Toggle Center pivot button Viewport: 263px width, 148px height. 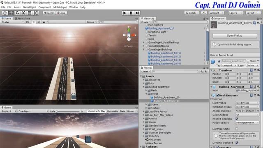[49, 13]
